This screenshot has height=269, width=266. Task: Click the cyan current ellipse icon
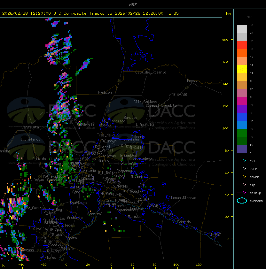(x=242, y=201)
